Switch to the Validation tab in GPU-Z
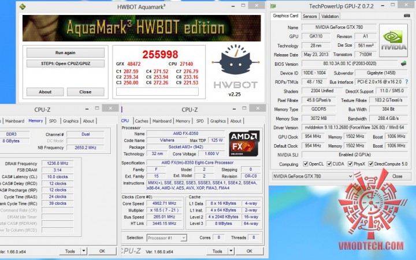 coord(330,16)
